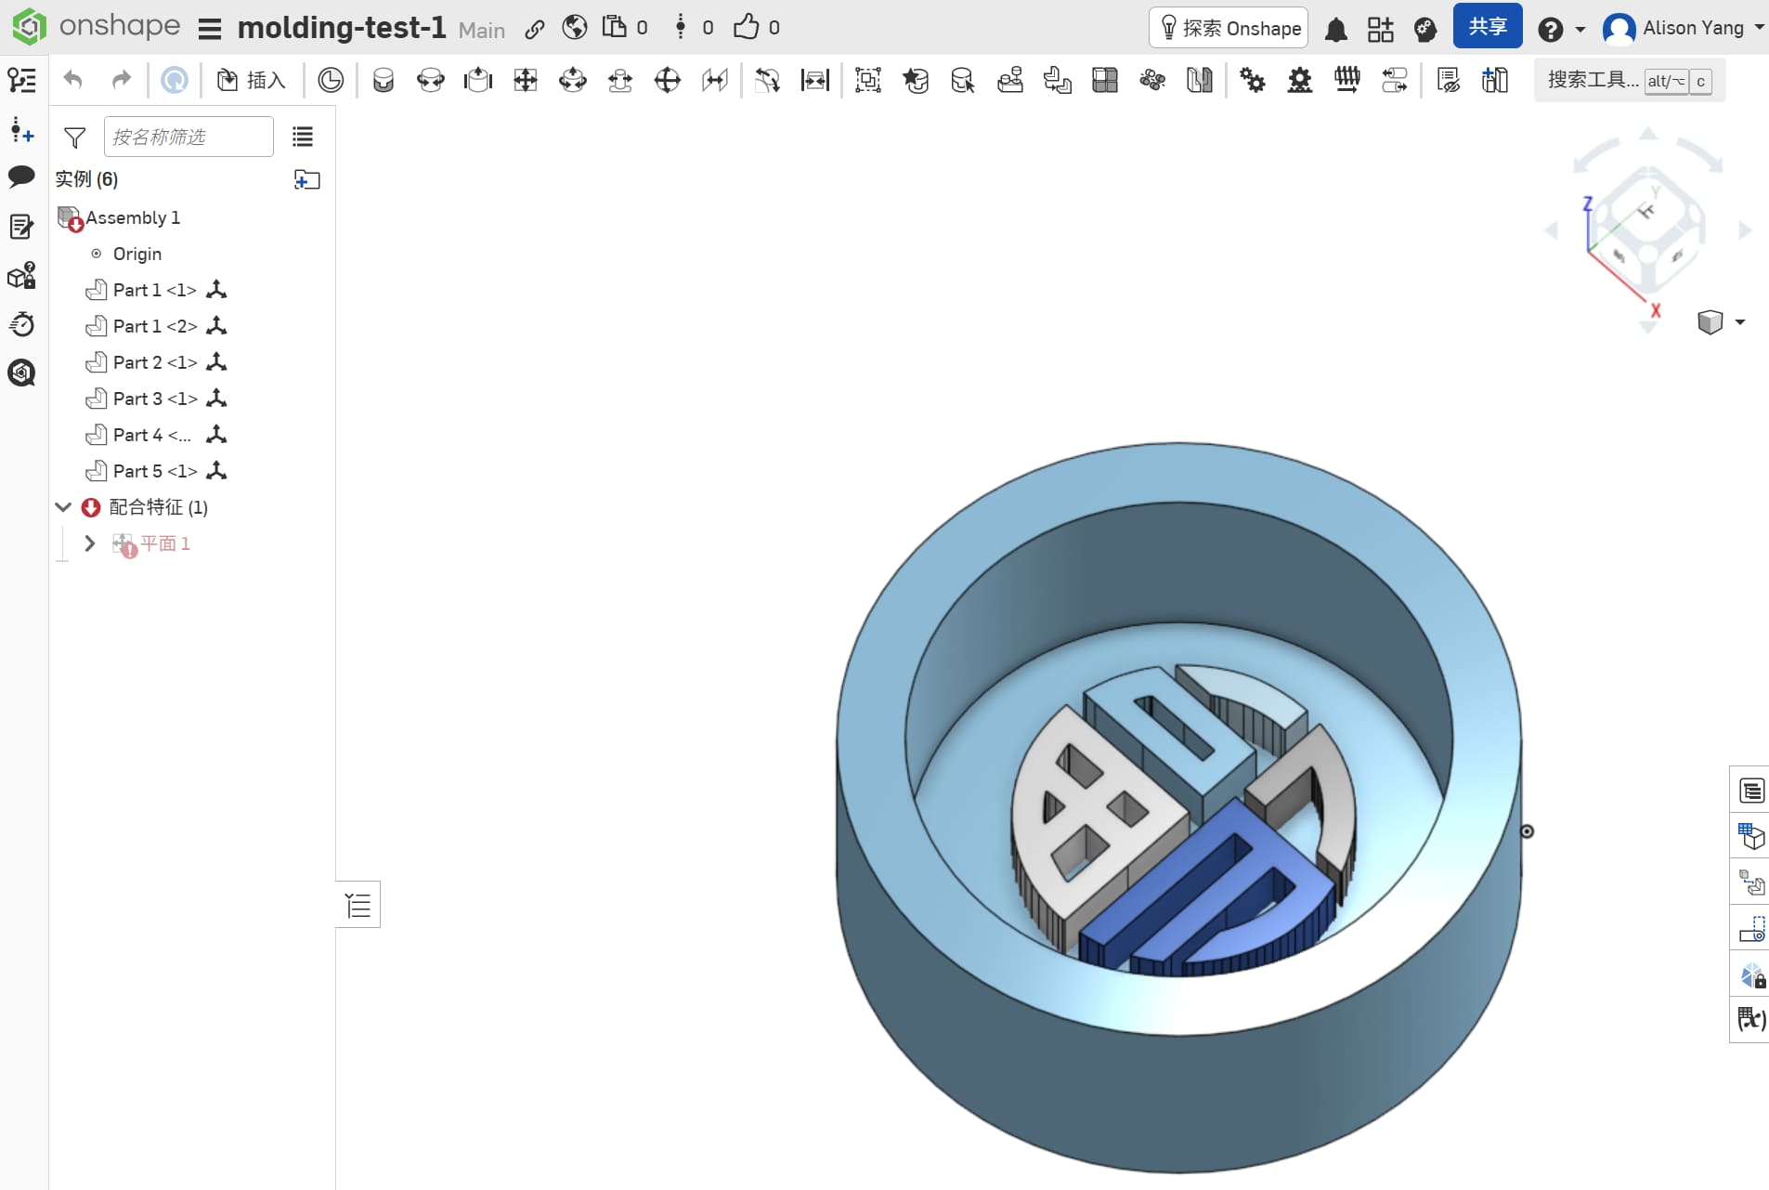Open the notifications bell
1769x1190 pixels.
pos(1336,30)
